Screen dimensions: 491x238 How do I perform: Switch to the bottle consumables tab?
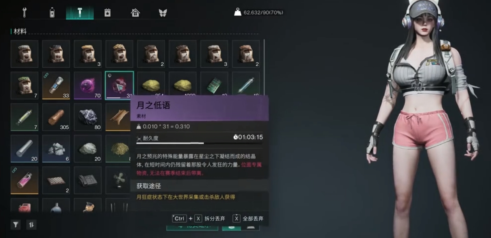(x=52, y=12)
